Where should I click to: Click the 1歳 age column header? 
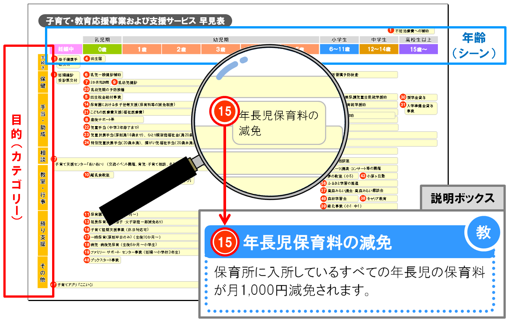pyautogui.click(x=142, y=49)
